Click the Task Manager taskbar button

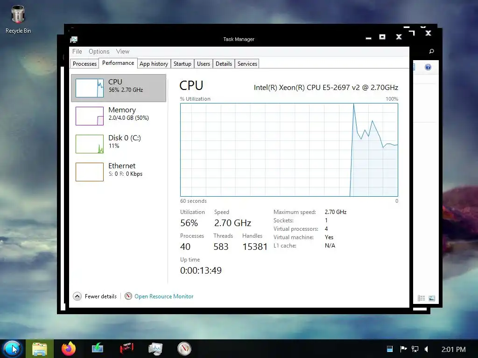click(x=155, y=349)
